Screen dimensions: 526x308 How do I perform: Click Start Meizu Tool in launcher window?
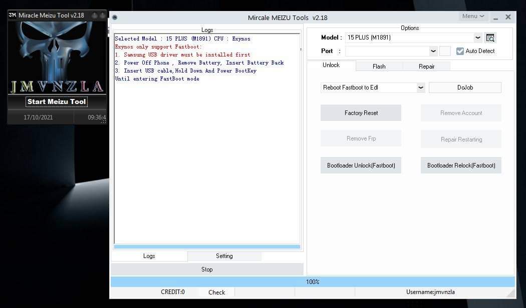57,102
